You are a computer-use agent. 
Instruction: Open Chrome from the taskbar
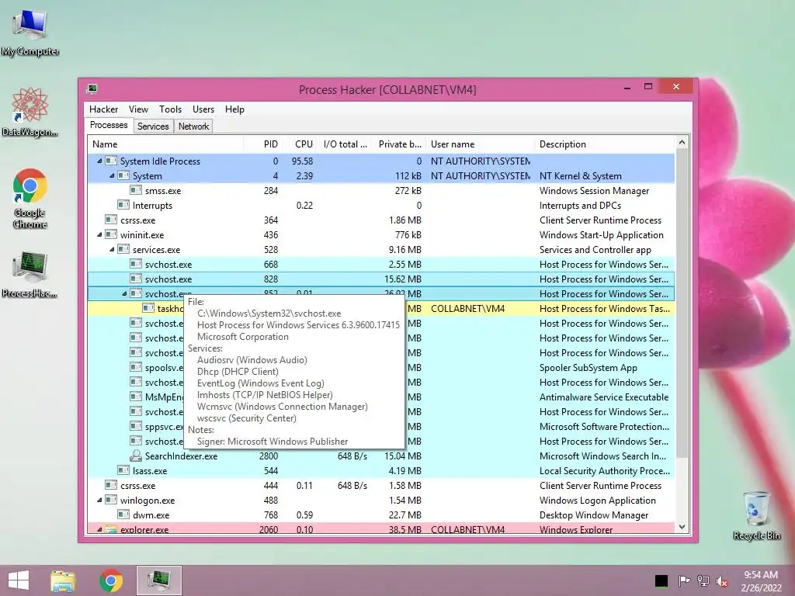pyautogui.click(x=110, y=580)
